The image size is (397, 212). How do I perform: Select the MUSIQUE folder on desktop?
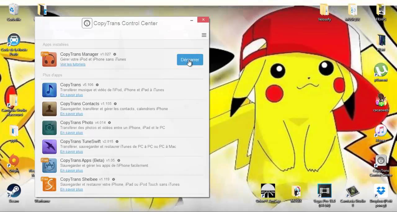[352, 12]
